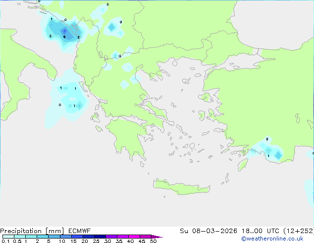Screen dimensions: 314x243
Task: Select the 0.5–1 mm pale cyan legend swatch
Action: tap(20, 237)
